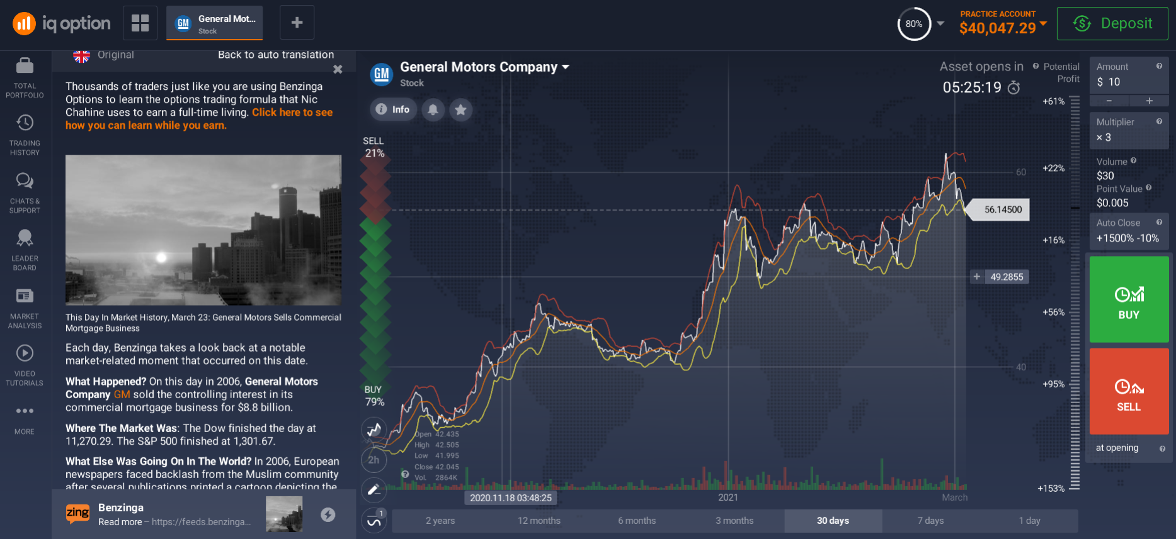Decrease the amount with minus button
Image resolution: width=1176 pixels, height=539 pixels.
pyautogui.click(x=1109, y=101)
